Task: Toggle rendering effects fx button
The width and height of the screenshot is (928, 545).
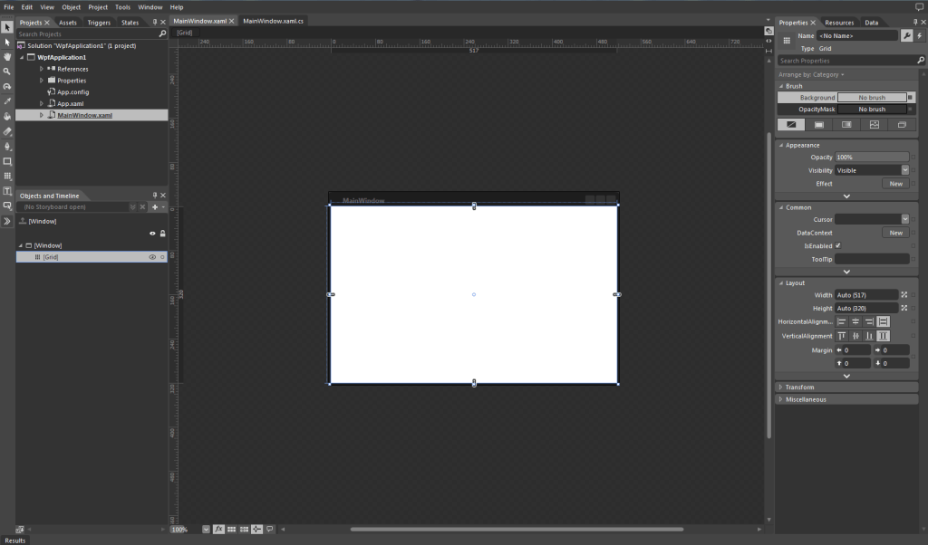Action: pyautogui.click(x=218, y=529)
